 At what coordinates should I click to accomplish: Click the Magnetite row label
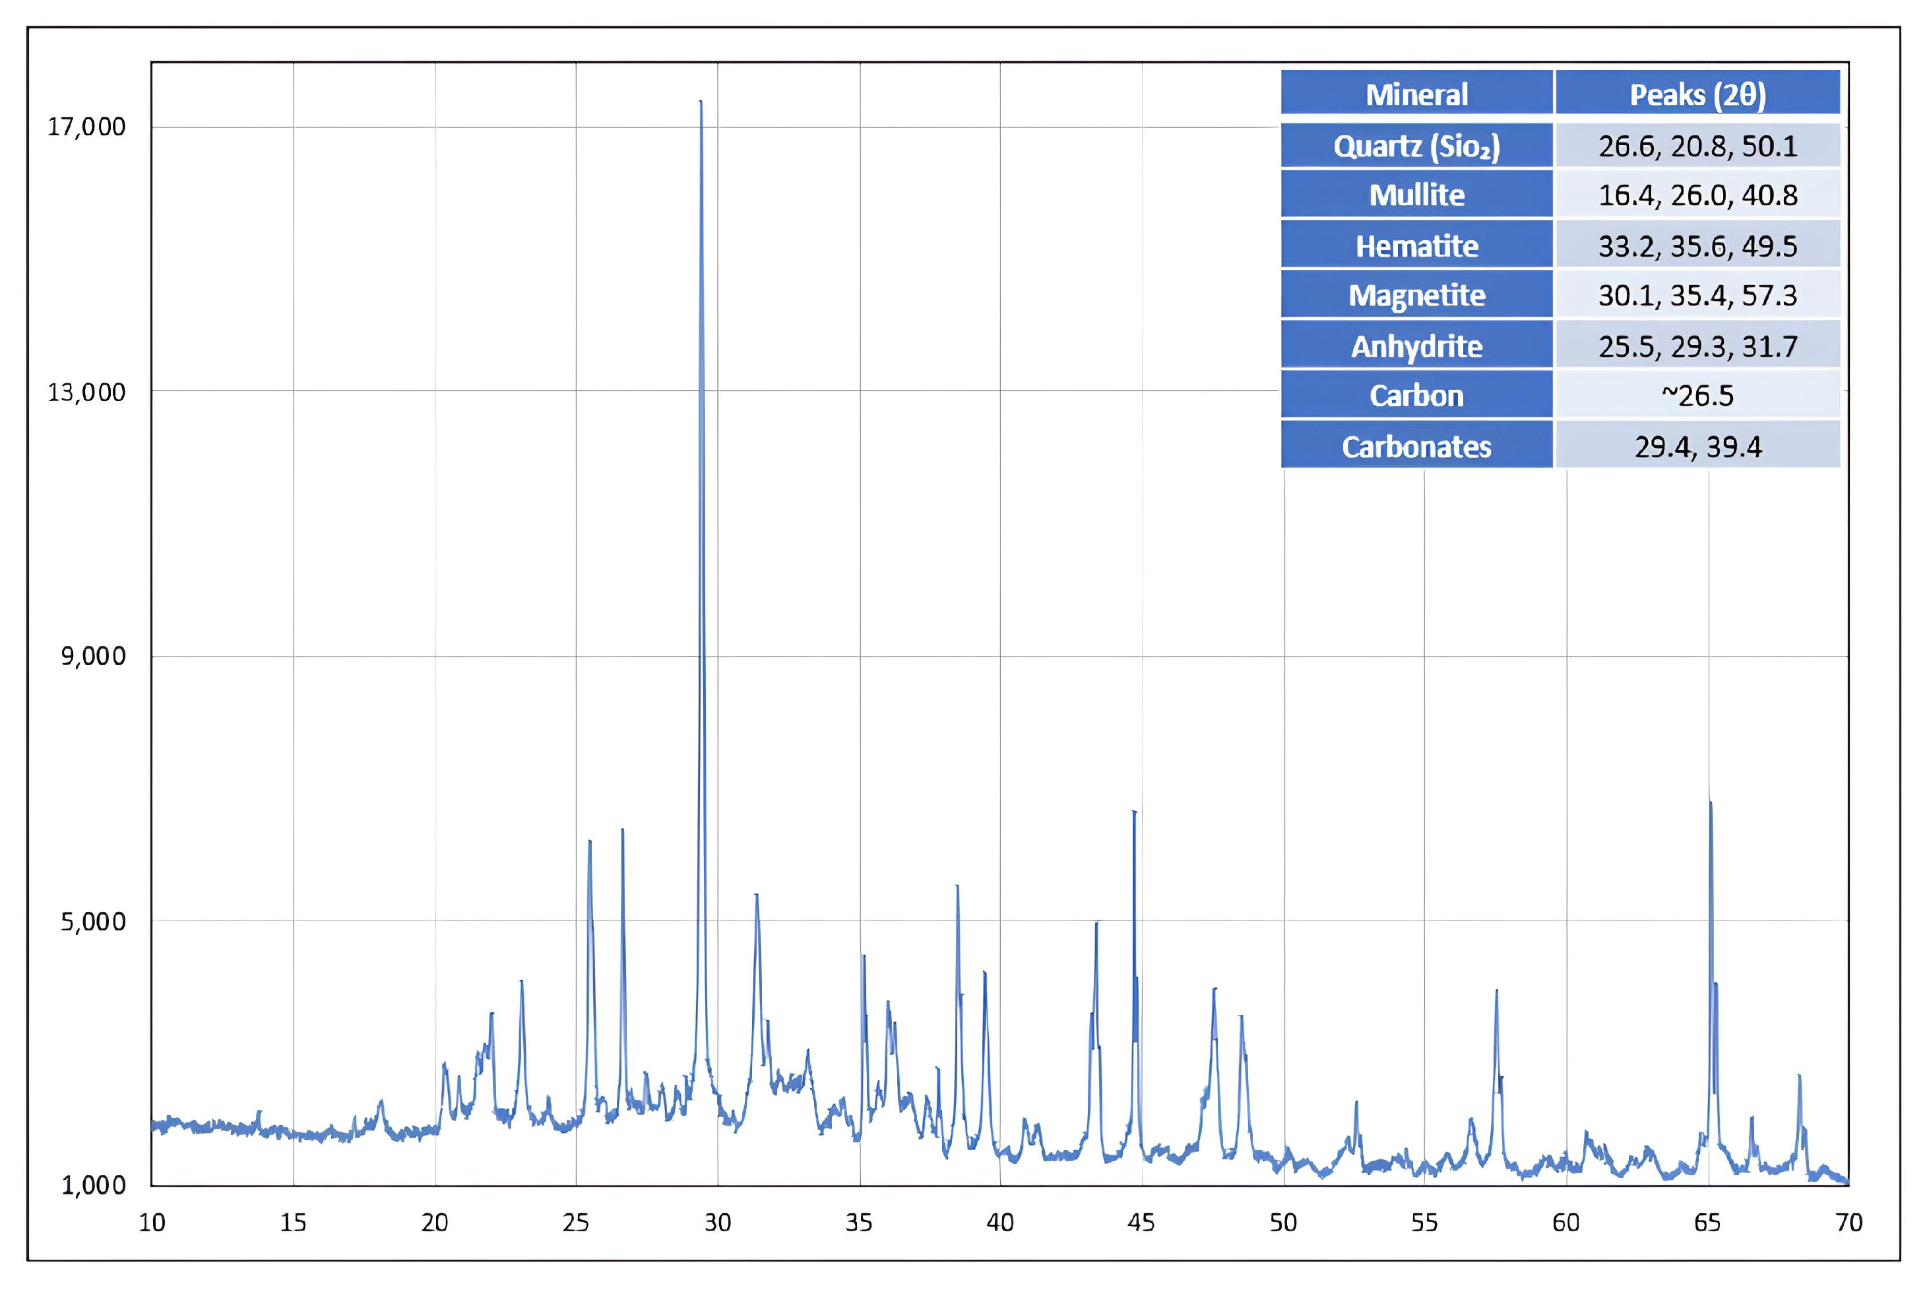[x=1416, y=294]
